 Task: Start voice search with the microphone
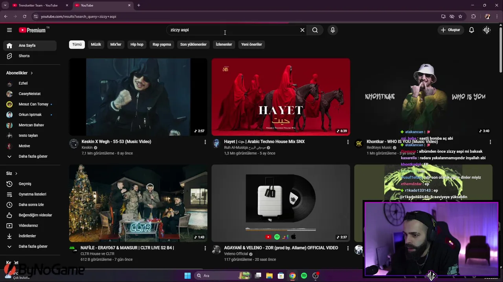tap(332, 30)
